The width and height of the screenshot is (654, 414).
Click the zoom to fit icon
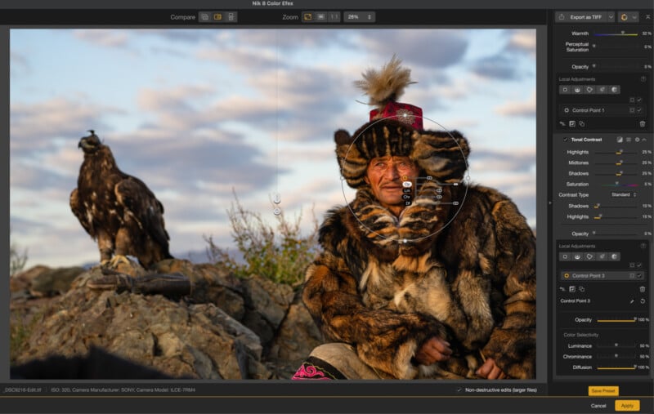[308, 16]
